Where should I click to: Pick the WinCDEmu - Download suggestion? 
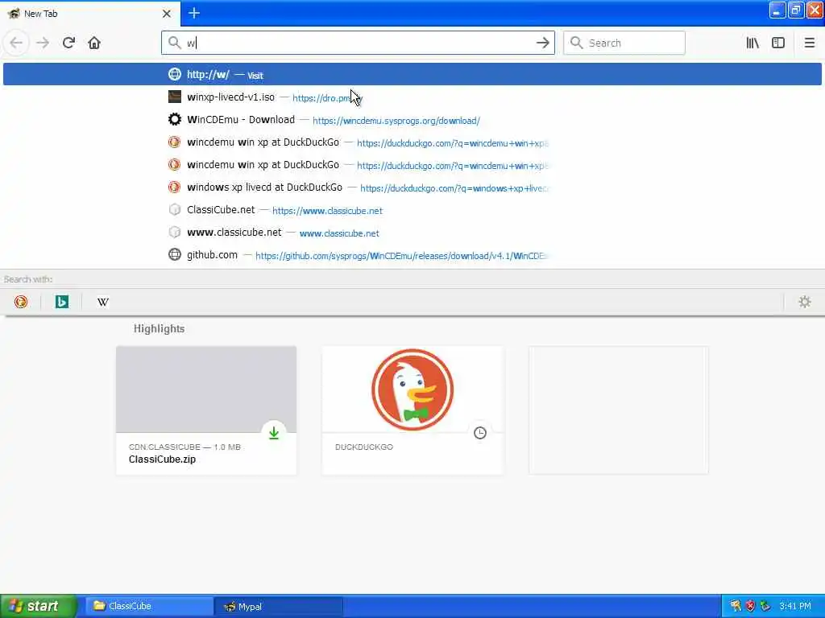tap(412, 119)
